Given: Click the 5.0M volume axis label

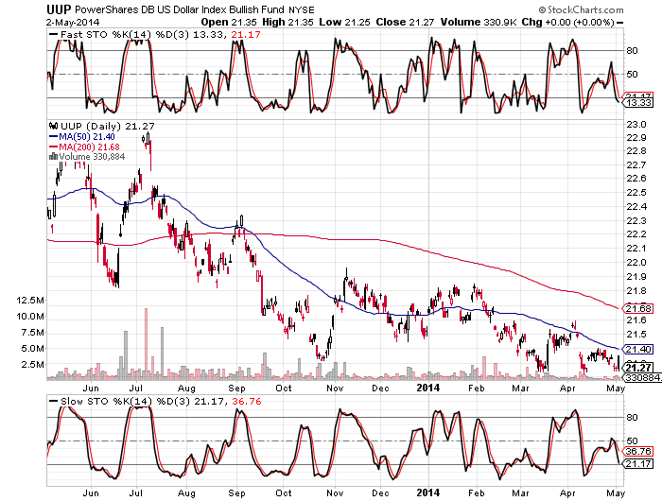Looking at the screenshot, I should (32, 349).
